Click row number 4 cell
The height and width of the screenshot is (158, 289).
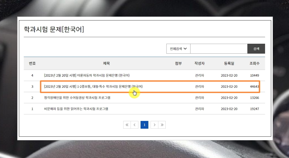click(x=32, y=76)
